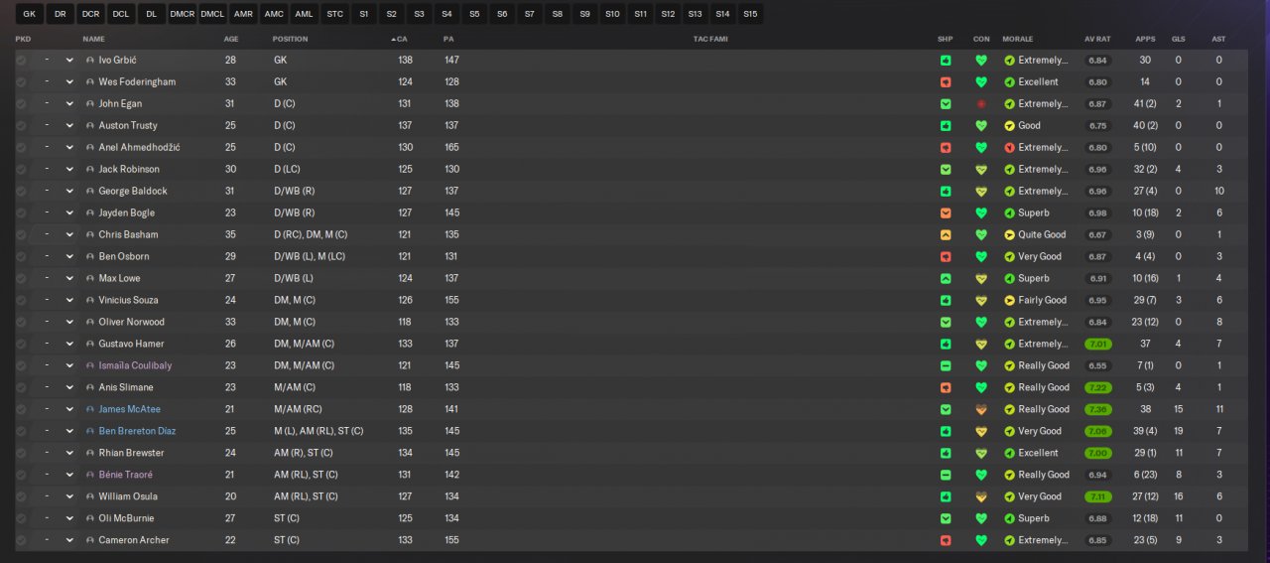Click the match sharpness icon for Ivo Grbić

tap(946, 61)
